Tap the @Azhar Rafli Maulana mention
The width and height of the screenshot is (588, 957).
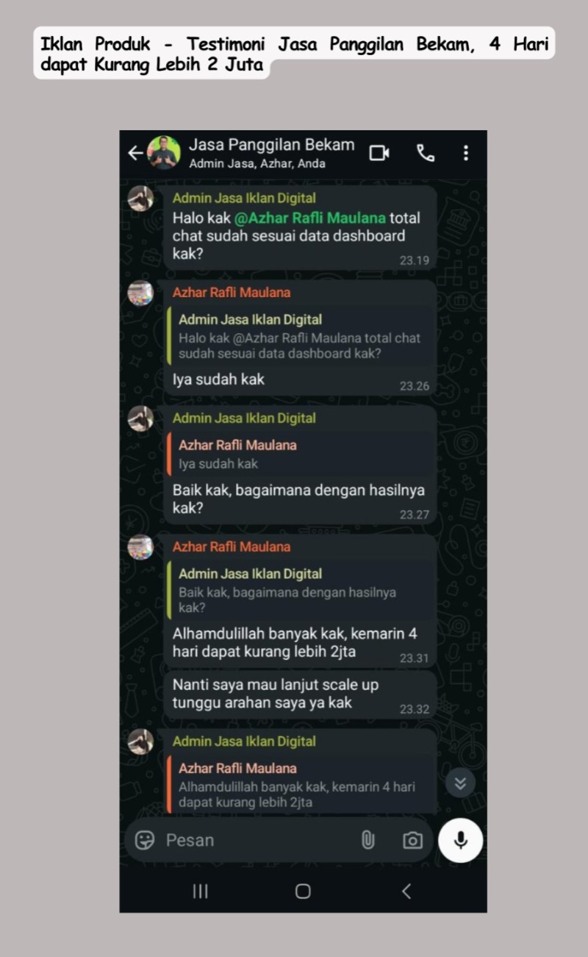pyautogui.click(x=310, y=218)
